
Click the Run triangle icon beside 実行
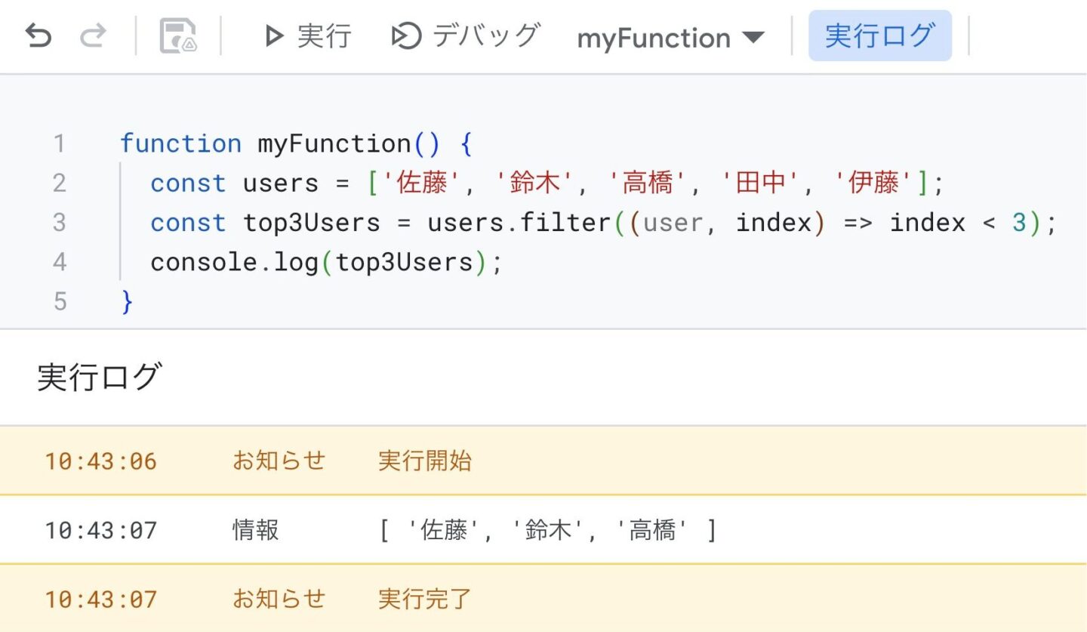point(273,35)
